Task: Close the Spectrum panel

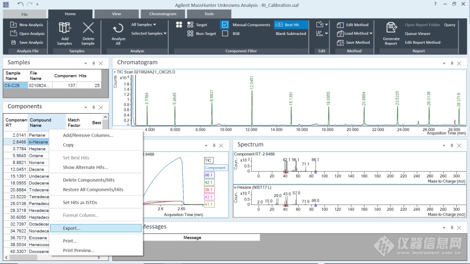Action: tap(459, 146)
